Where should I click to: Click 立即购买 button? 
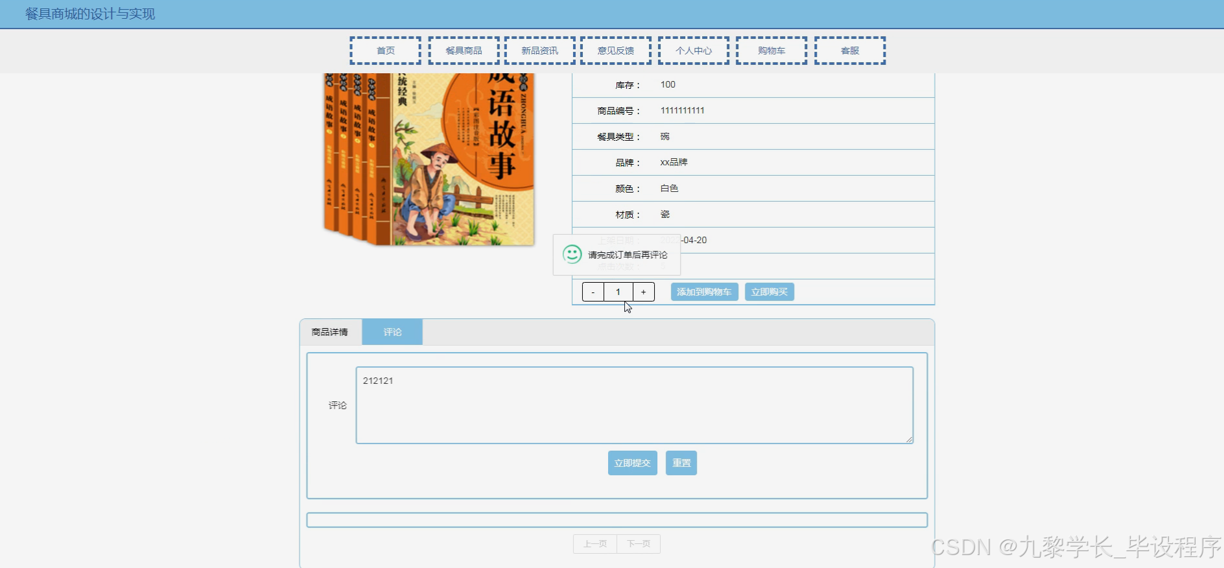[769, 292]
